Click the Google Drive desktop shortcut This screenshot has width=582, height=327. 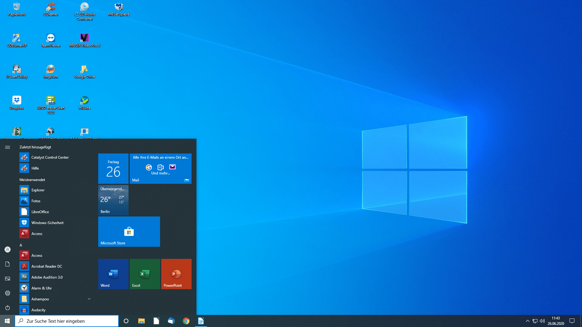[85, 71]
